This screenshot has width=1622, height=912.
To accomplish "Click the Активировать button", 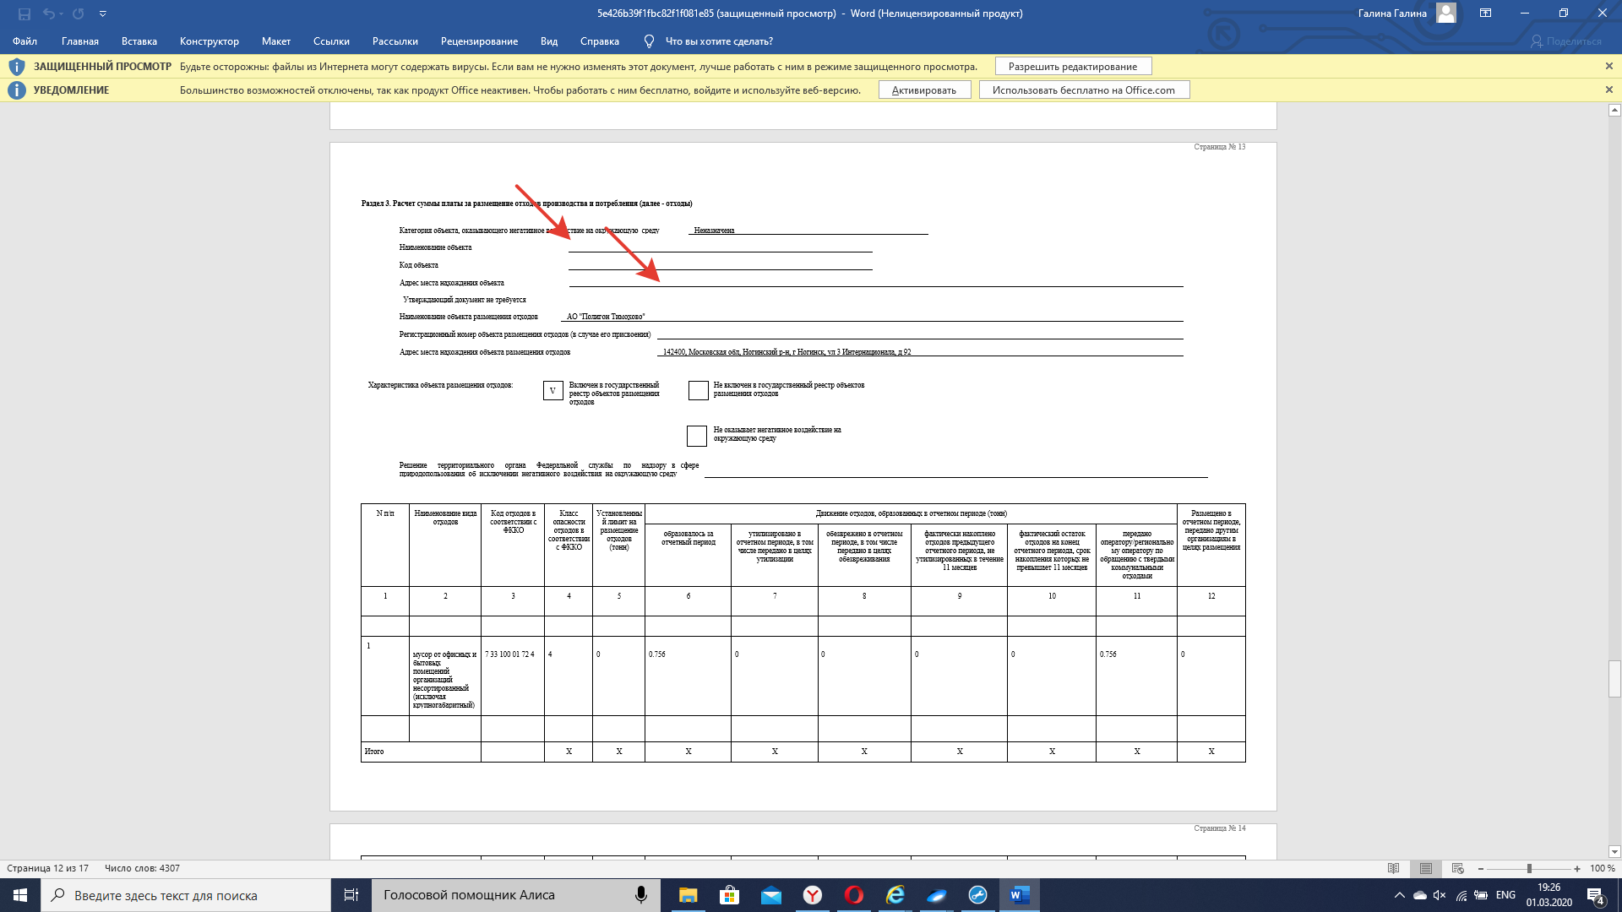I will click(x=923, y=90).
